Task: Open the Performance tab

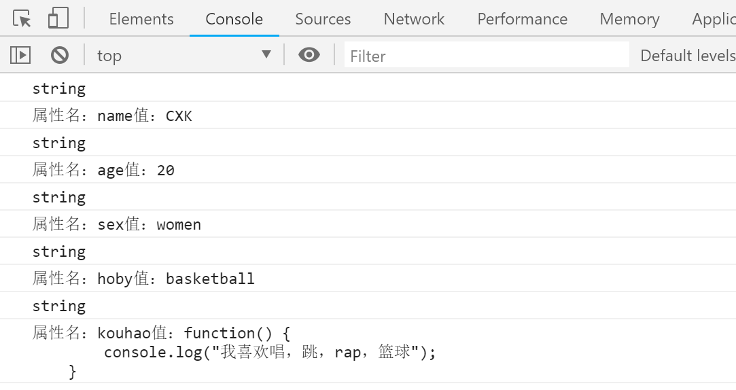Action: [522, 19]
